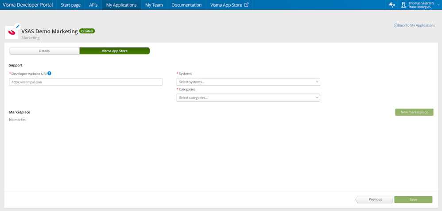Click the Categories field label
This screenshot has width=442, height=211.
coord(187,89)
